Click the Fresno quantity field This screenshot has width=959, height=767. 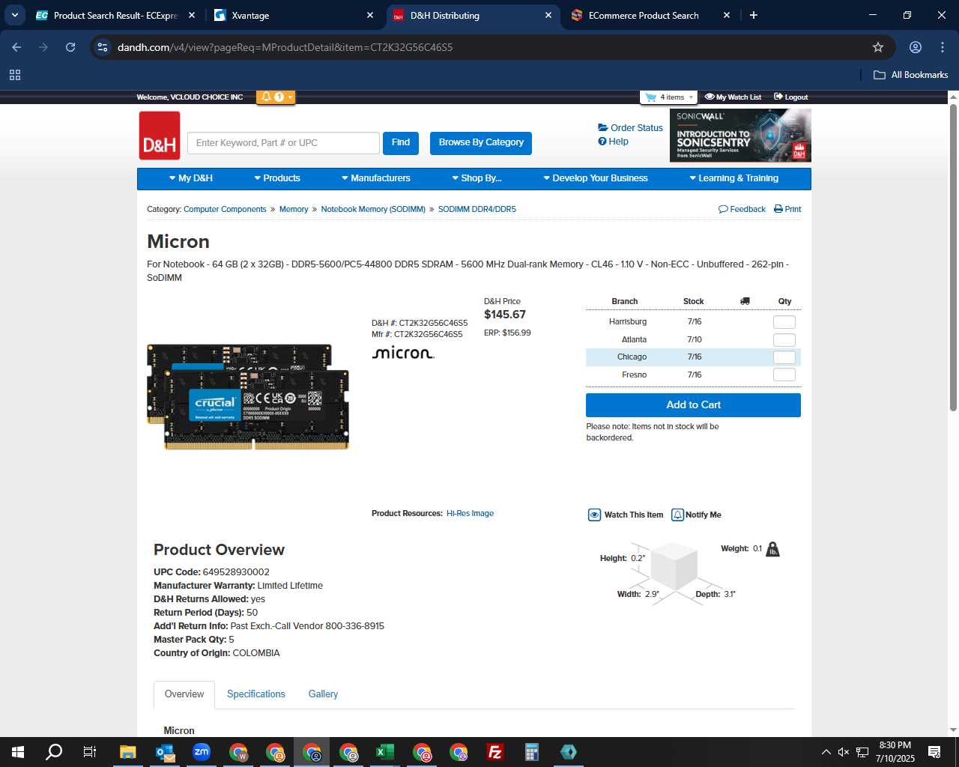pos(784,375)
